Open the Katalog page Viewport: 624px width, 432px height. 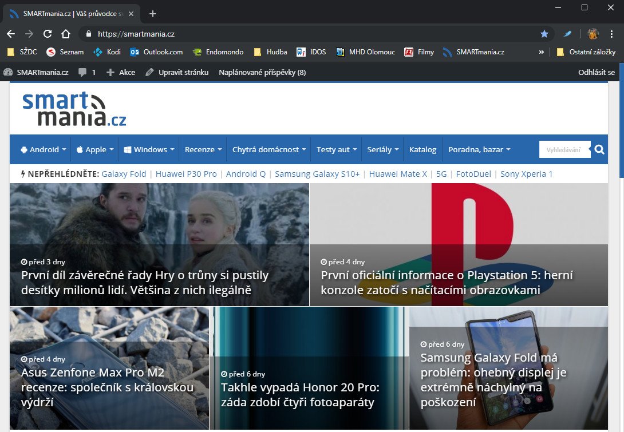tap(422, 149)
